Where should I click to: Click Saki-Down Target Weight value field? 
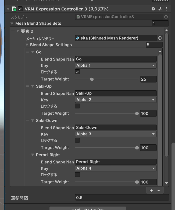tap(148, 148)
